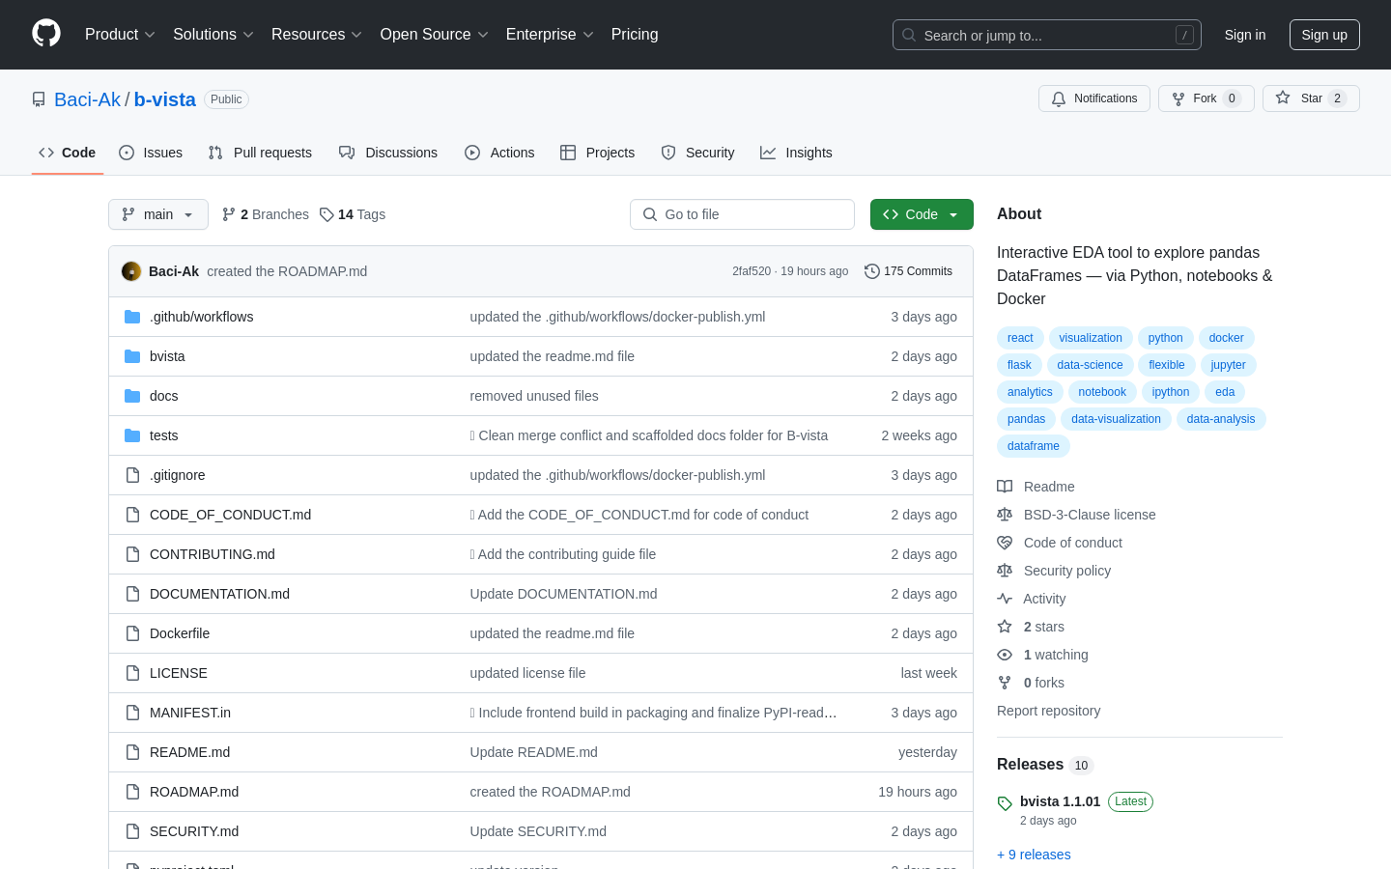1391x869 pixels.
Task: Open the ROADMAP.md file
Action: pos(194,792)
